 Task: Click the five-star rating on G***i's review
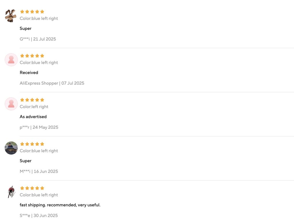coord(32,12)
